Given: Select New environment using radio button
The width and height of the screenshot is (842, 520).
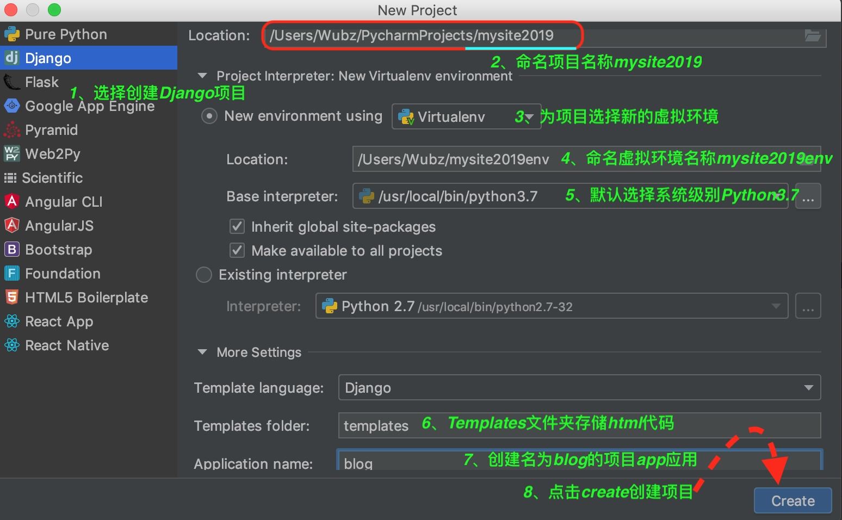Looking at the screenshot, I should click(209, 116).
